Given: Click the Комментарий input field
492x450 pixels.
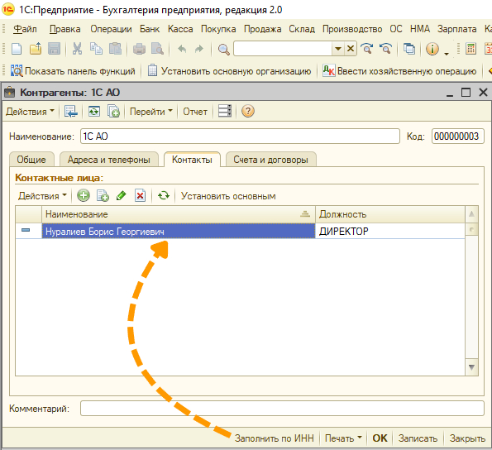Looking at the screenshot, I should click(282, 409).
